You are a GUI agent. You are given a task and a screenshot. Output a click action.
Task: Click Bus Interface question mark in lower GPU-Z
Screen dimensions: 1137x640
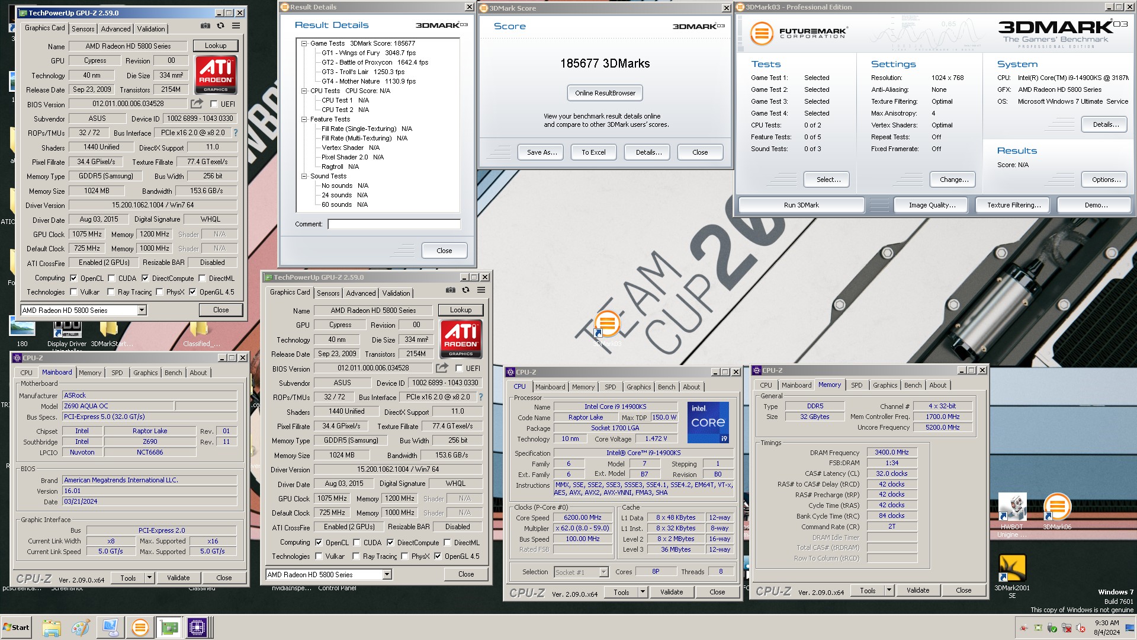click(481, 397)
